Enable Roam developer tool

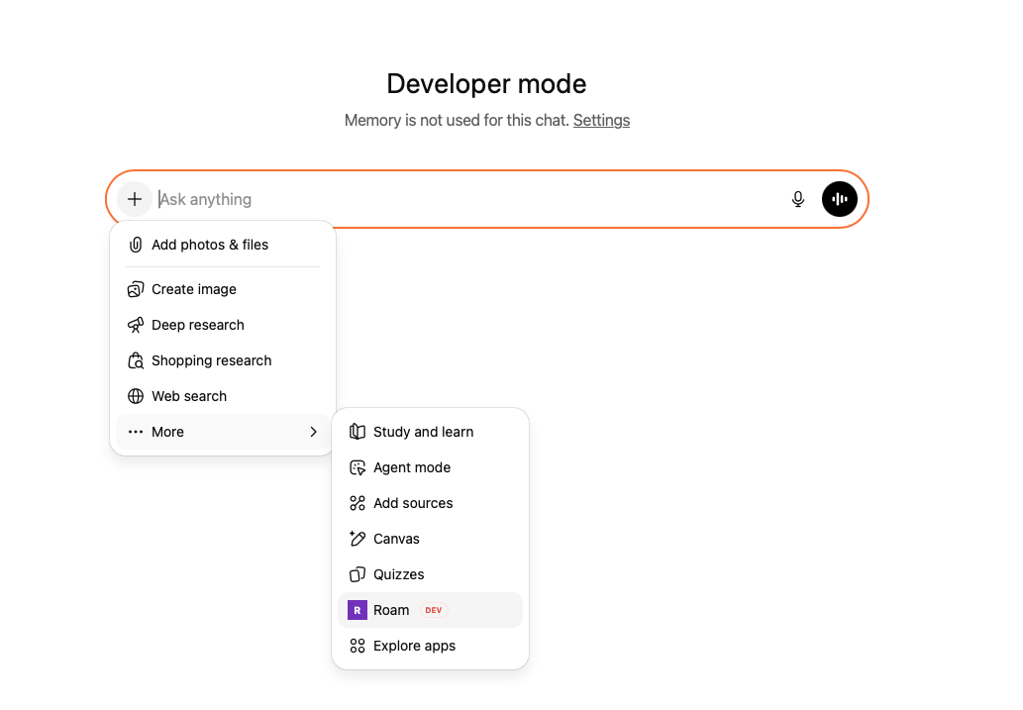click(x=392, y=610)
